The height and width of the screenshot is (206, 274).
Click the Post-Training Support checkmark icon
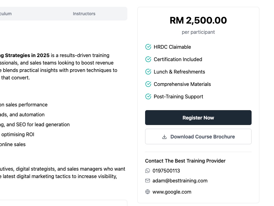tap(148, 96)
